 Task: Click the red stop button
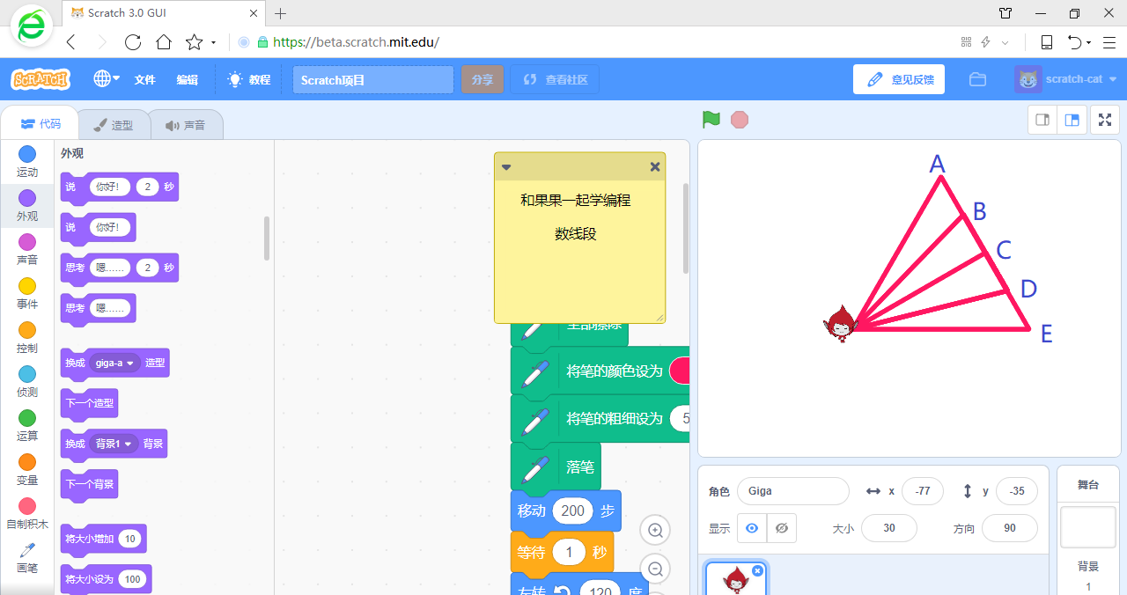coord(740,120)
